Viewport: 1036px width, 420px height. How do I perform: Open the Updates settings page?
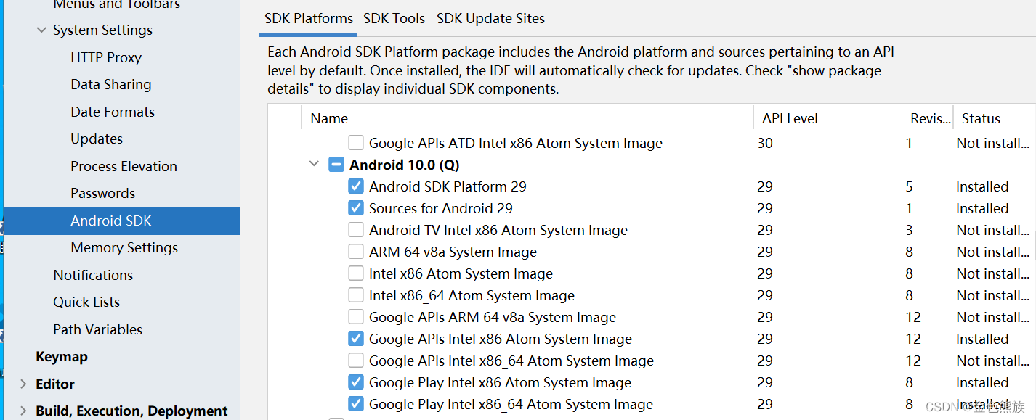(97, 139)
